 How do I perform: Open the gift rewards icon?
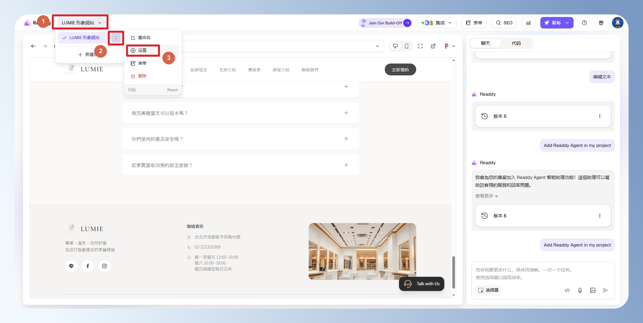pyautogui.click(x=601, y=23)
